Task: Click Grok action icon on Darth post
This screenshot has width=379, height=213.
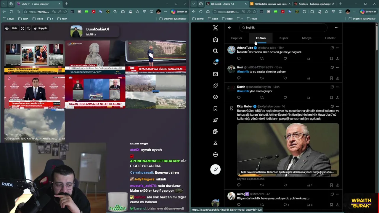Action: point(332,87)
